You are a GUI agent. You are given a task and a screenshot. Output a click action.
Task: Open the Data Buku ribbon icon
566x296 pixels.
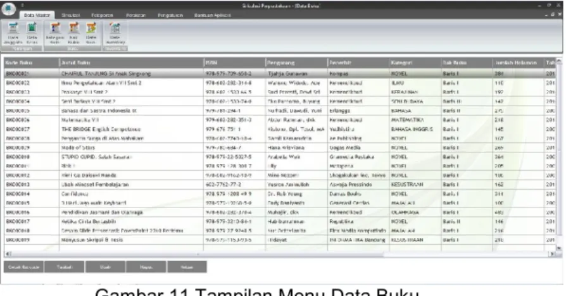(91, 33)
